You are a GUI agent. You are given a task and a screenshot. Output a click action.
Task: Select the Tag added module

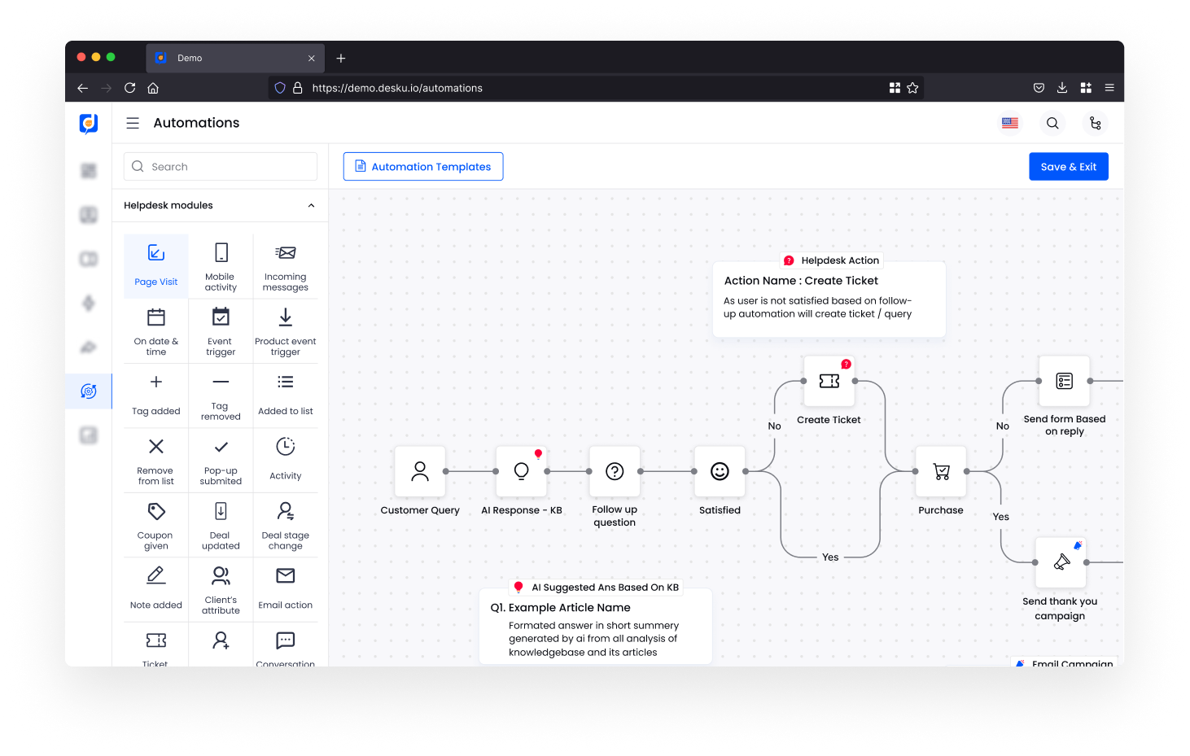pyautogui.click(x=155, y=395)
